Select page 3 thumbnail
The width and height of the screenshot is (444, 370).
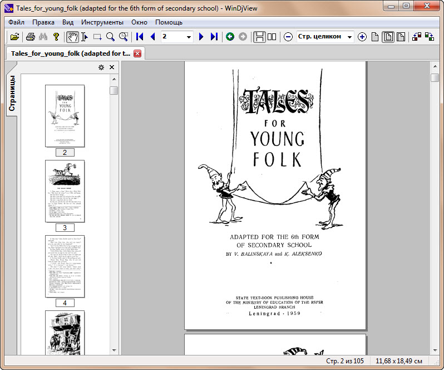(x=65, y=191)
